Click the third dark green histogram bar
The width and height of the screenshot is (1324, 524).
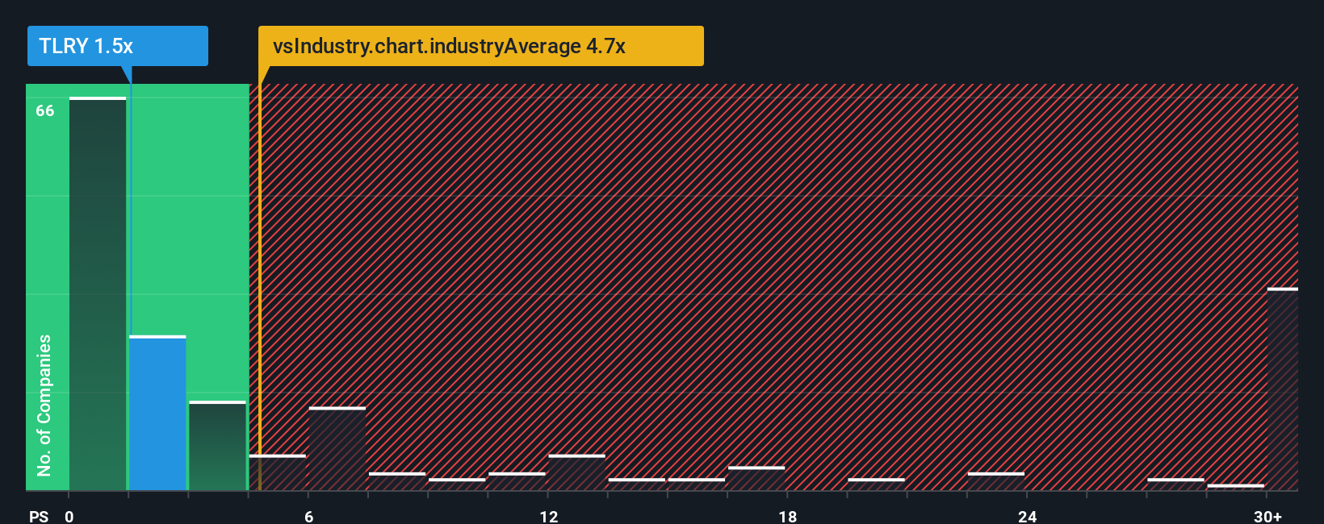217,445
